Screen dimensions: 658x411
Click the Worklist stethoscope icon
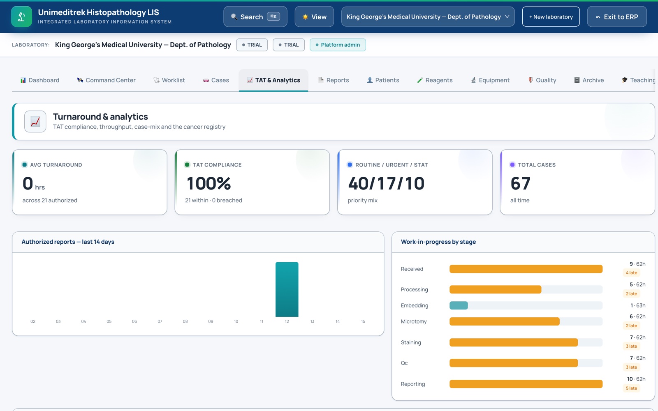(157, 80)
